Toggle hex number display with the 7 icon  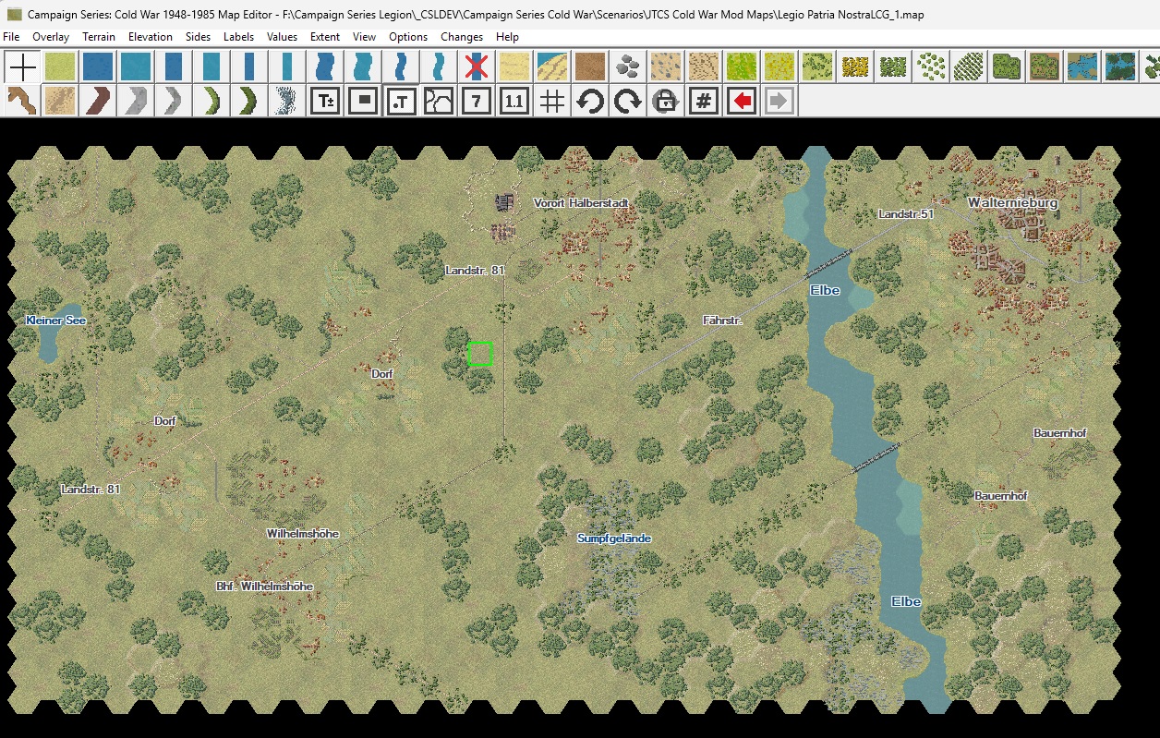477,101
